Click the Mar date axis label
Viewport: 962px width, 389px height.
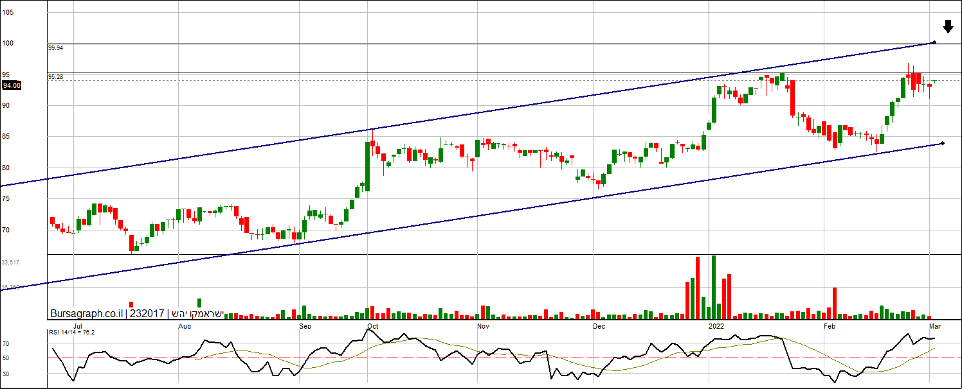click(935, 326)
